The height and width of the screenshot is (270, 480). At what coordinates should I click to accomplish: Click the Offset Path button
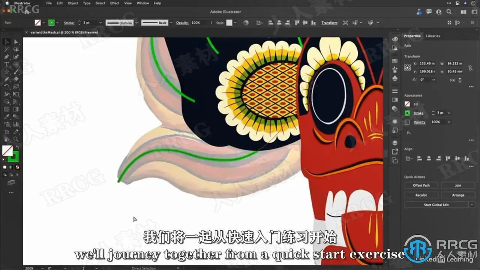point(421,185)
